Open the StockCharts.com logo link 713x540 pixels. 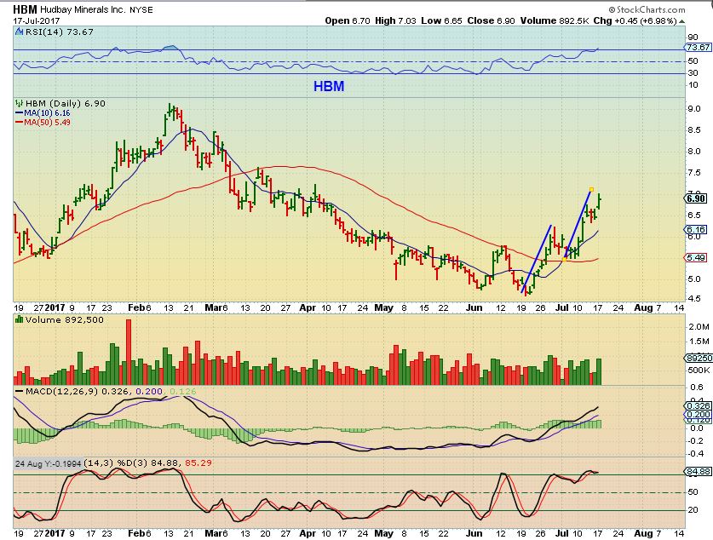pos(647,9)
